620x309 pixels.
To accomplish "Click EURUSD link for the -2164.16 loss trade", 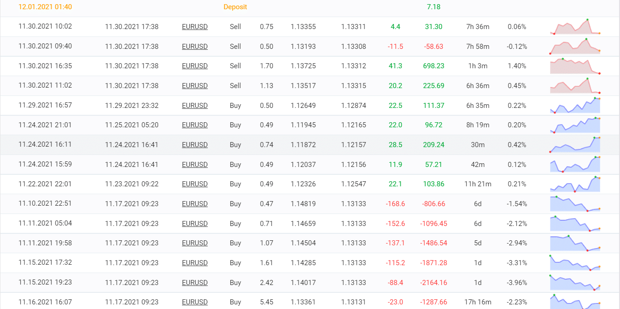I will pos(194,282).
